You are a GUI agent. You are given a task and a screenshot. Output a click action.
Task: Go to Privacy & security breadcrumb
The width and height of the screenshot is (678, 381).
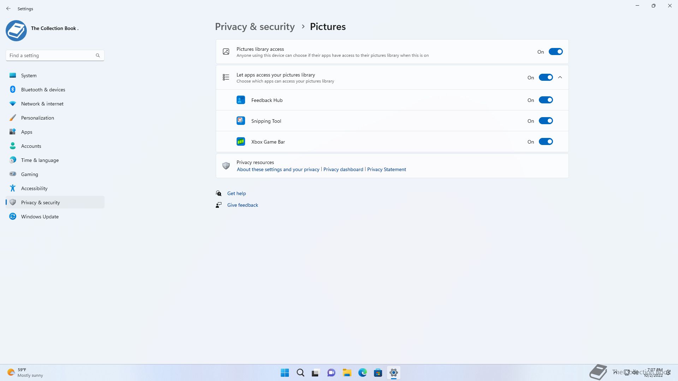click(x=255, y=27)
